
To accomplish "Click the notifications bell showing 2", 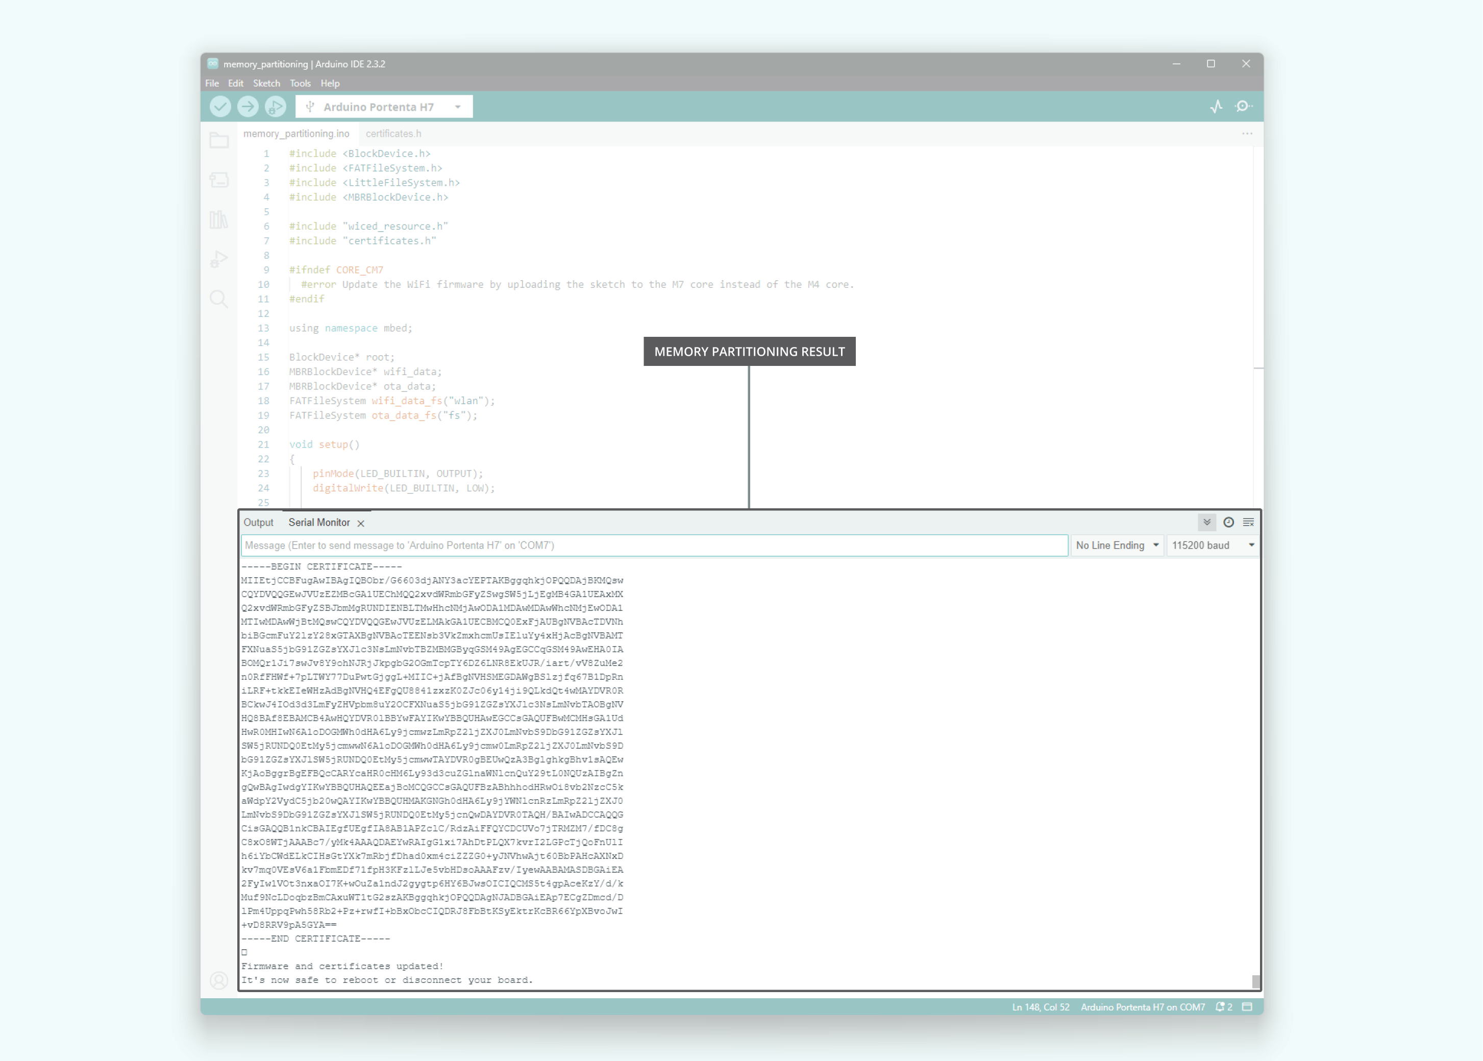I will (x=1224, y=1007).
